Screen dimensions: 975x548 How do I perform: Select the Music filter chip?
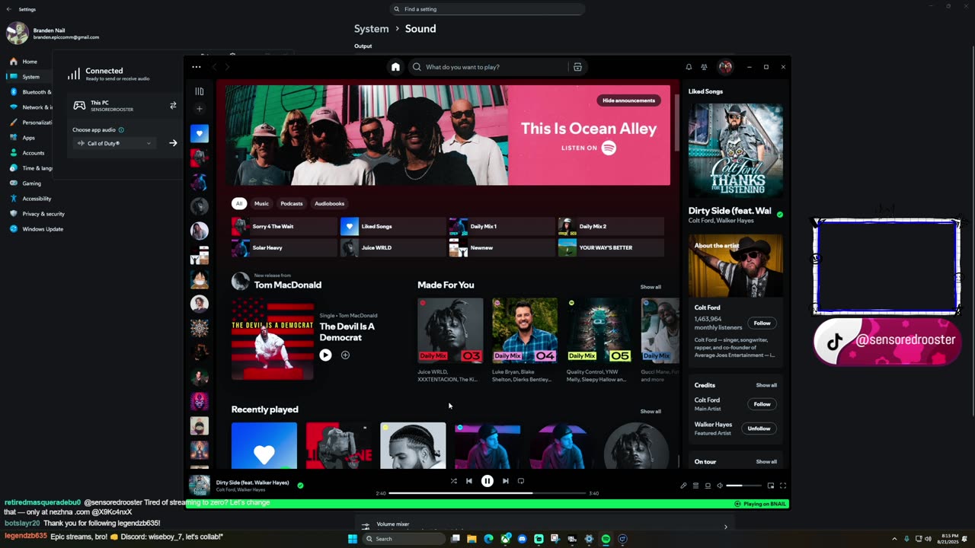(x=261, y=203)
